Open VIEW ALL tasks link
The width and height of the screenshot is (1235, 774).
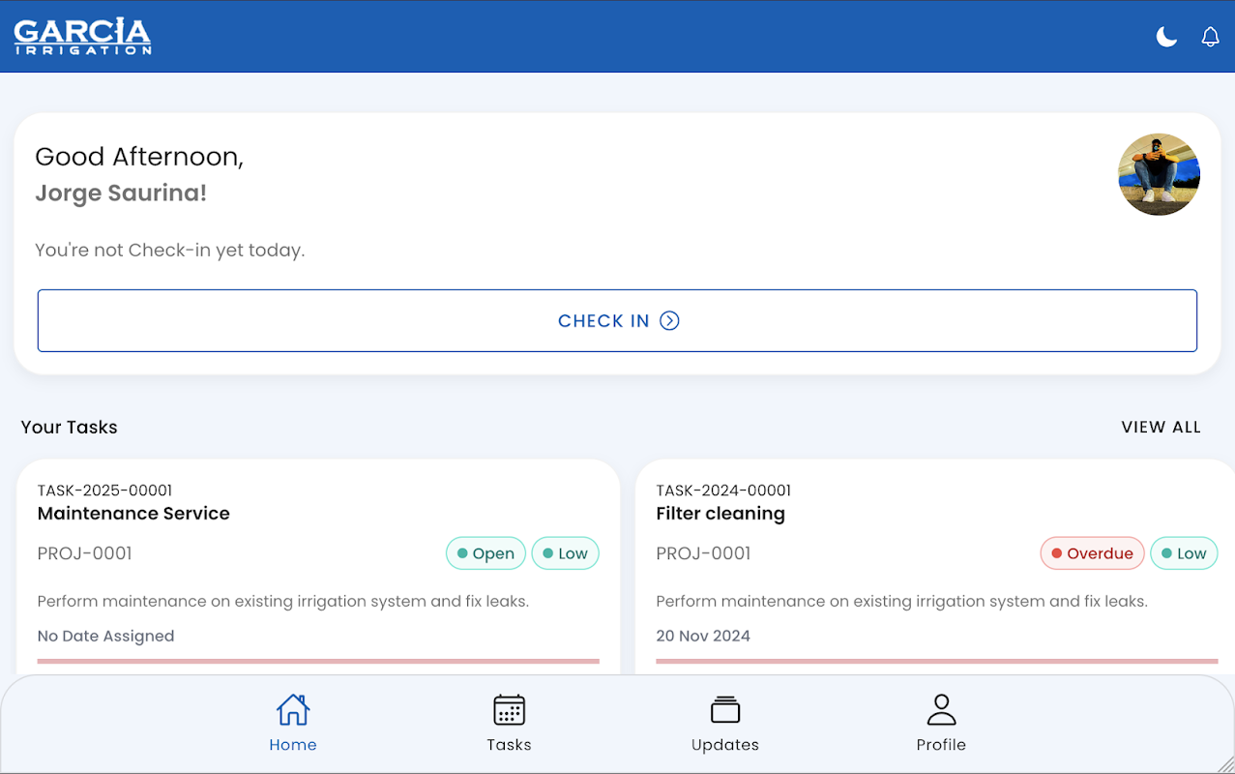pos(1161,427)
